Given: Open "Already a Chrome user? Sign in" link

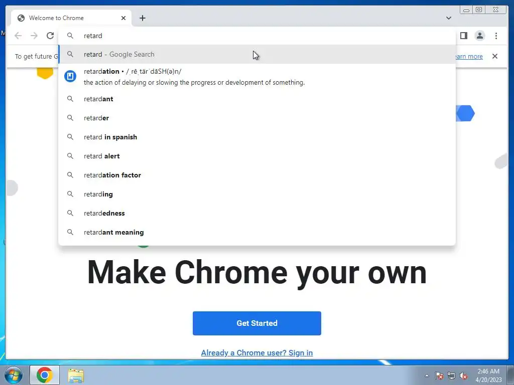Looking at the screenshot, I should (257, 352).
